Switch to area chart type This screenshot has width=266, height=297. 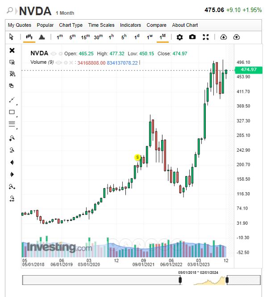42,37
